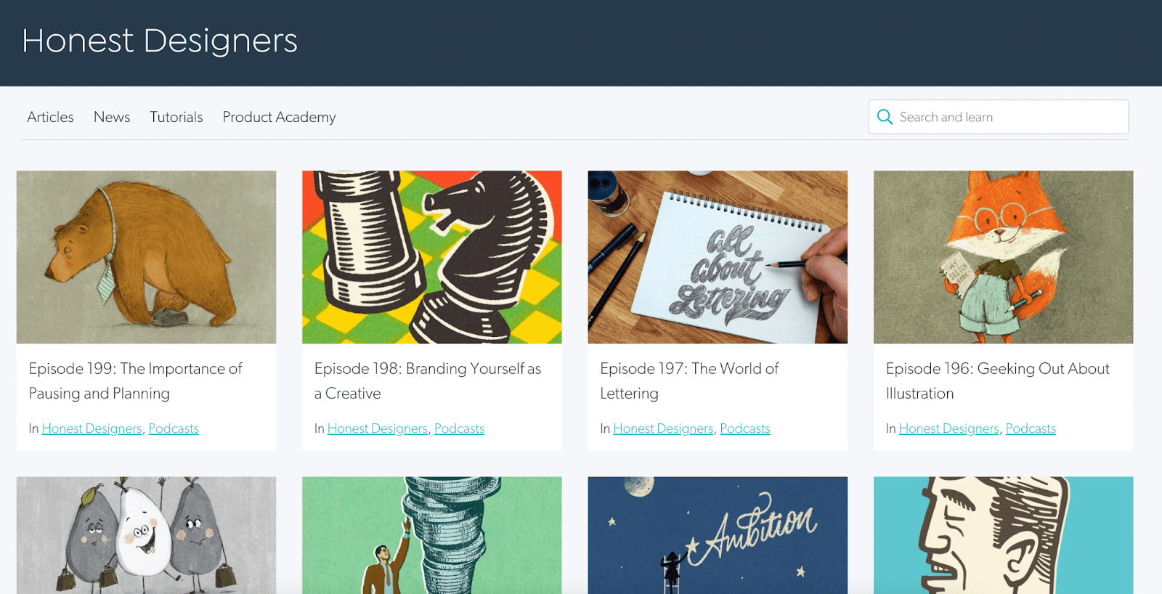This screenshot has width=1162, height=594.
Task: Open Episode 198: Branding Yourself as a Creative
Action: tap(427, 381)
